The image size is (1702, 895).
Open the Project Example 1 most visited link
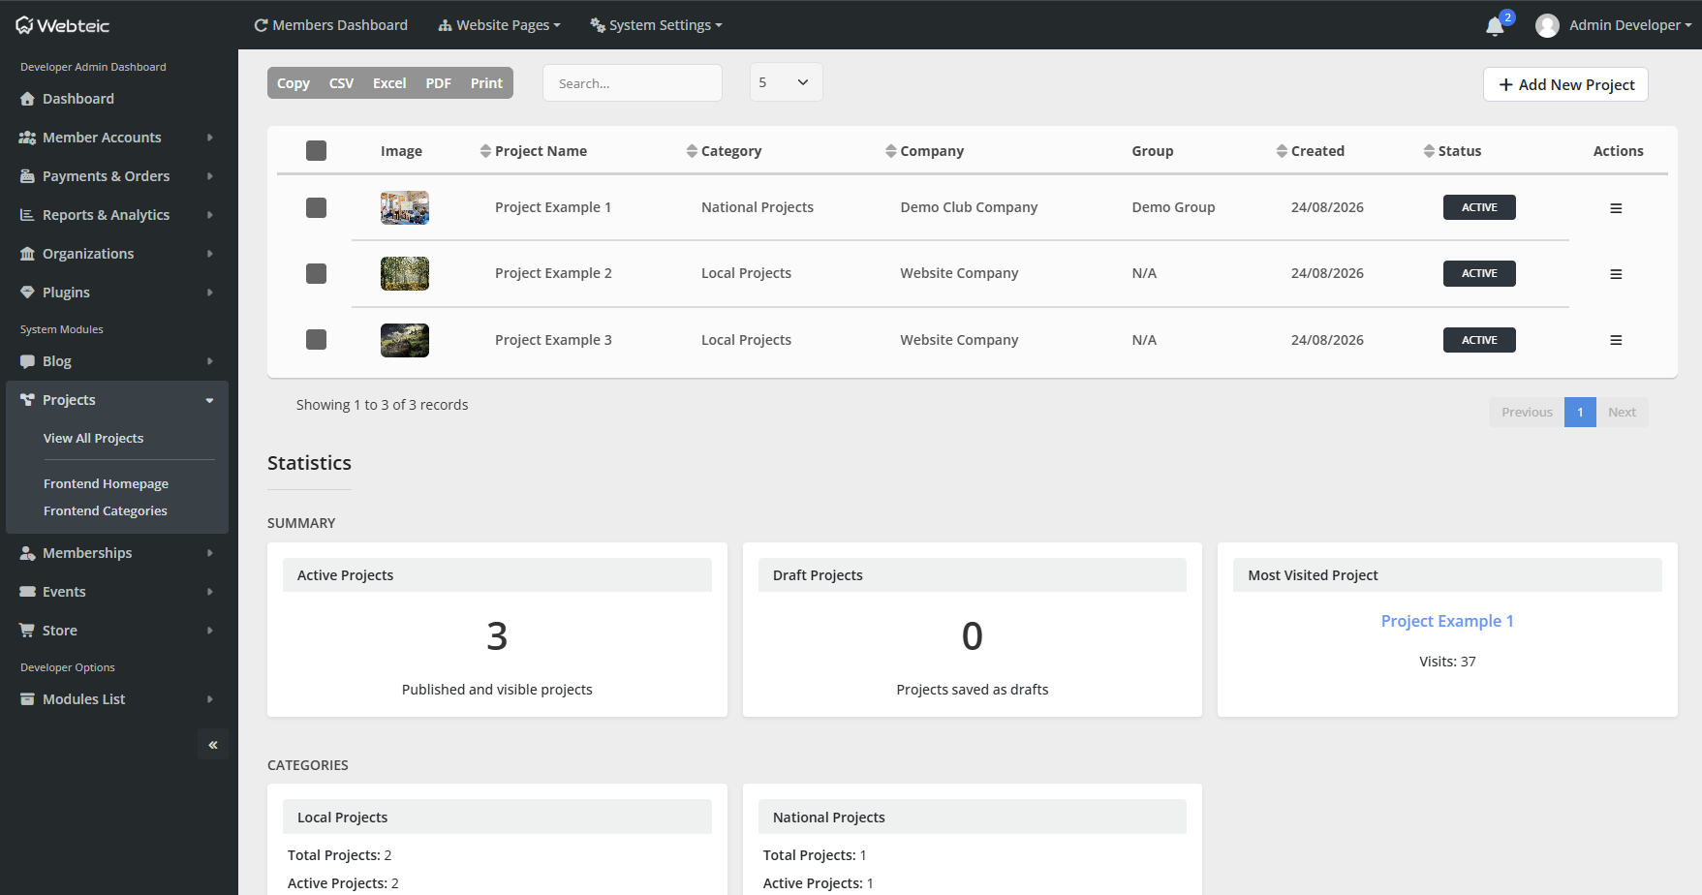click(x=1447, y=621)
